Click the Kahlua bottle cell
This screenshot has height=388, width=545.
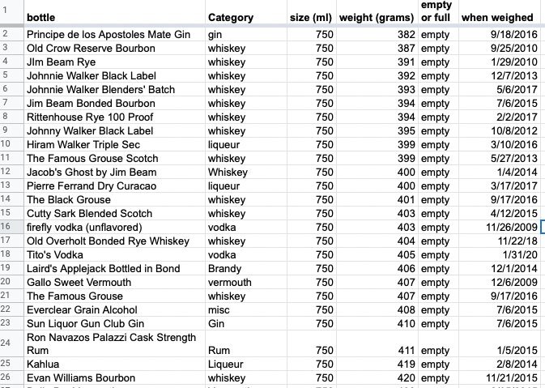(113, 364)
